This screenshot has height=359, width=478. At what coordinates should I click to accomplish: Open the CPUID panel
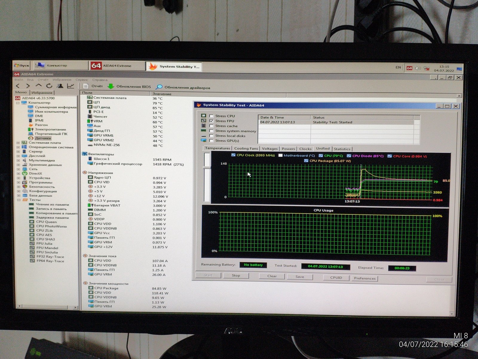click(336, 278)
